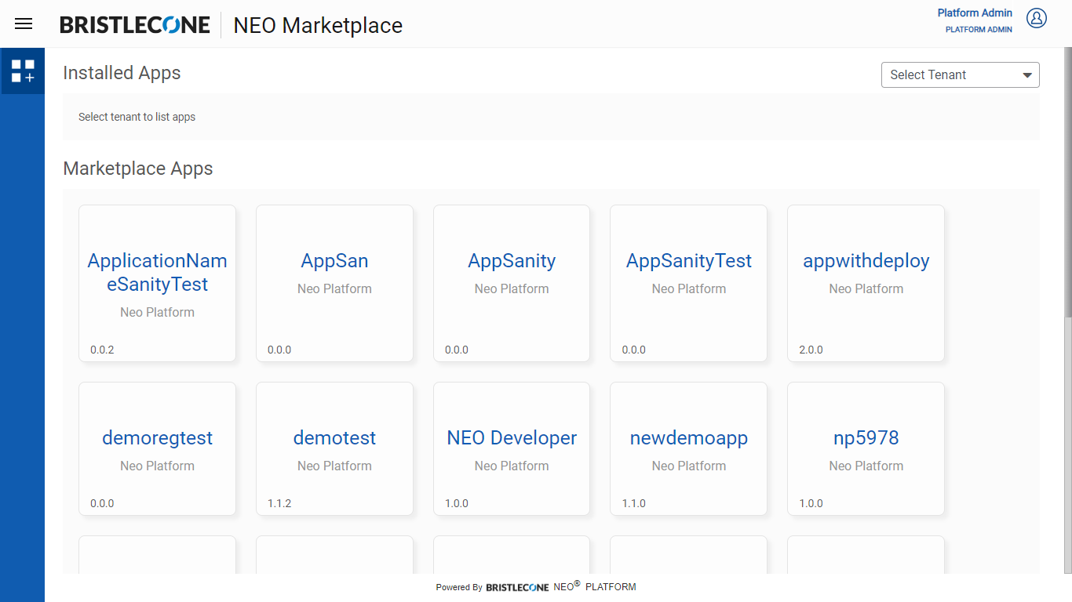Open the NEO Developer app title
The image size is (1072, 602).
(512, 438)
